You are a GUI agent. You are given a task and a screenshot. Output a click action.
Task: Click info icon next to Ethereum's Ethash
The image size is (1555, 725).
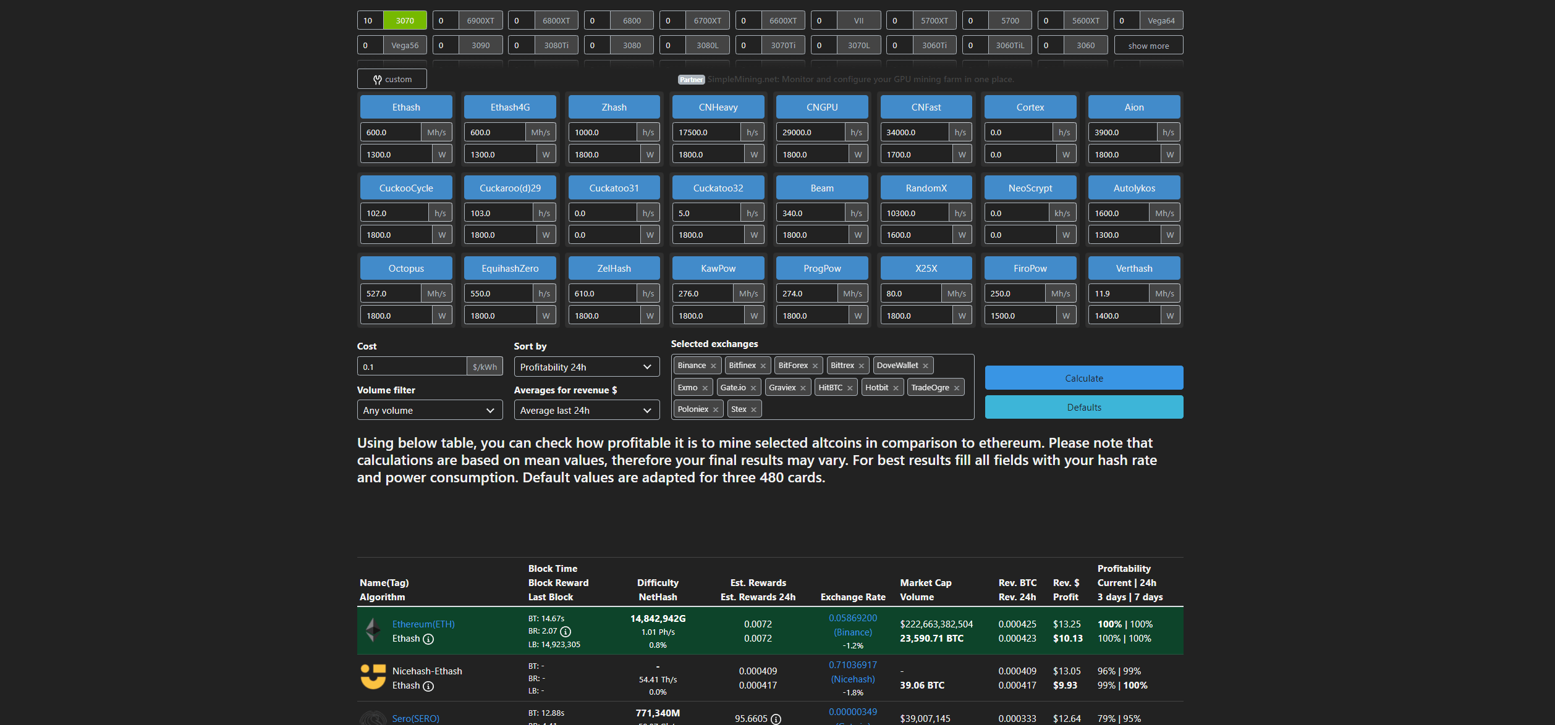[x=428, y=639]
